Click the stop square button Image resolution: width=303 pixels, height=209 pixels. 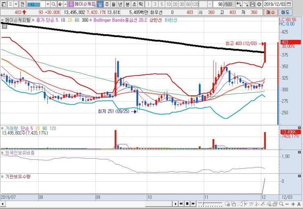[187, 204]
